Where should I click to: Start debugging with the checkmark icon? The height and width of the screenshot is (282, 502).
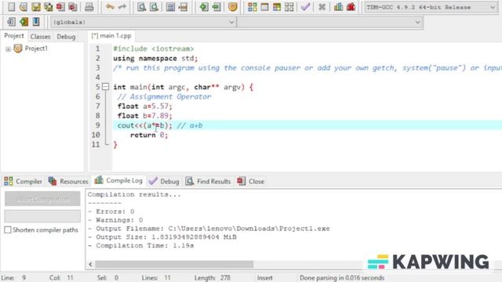[305, 7]
